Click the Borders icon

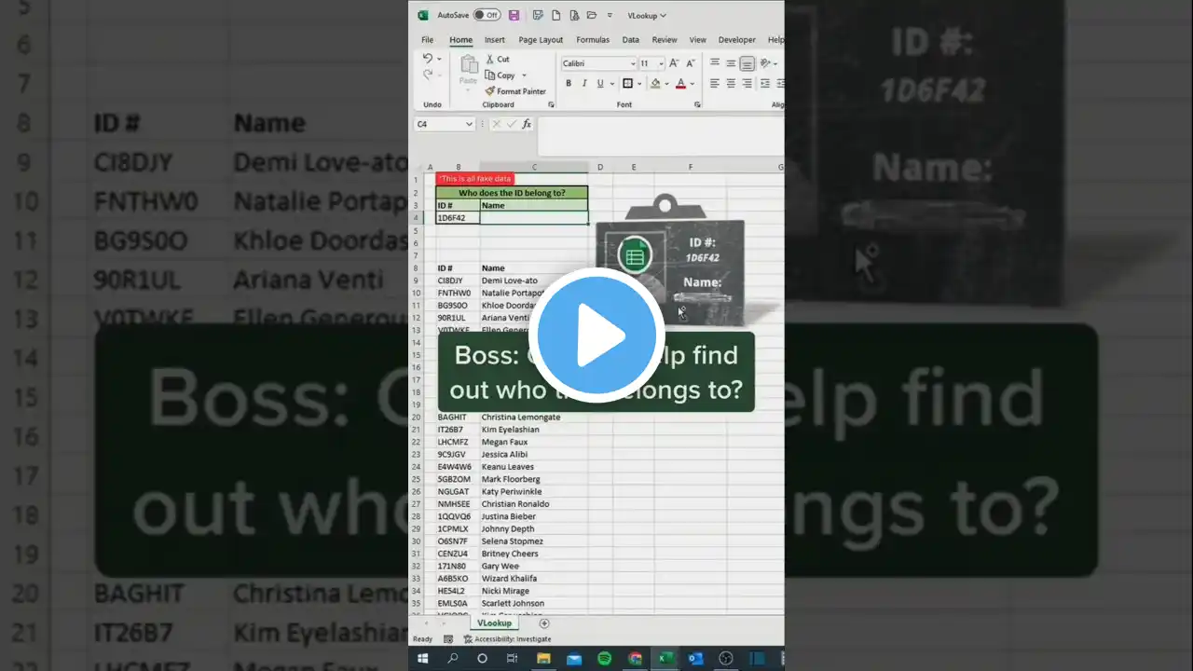coord(627,84)
